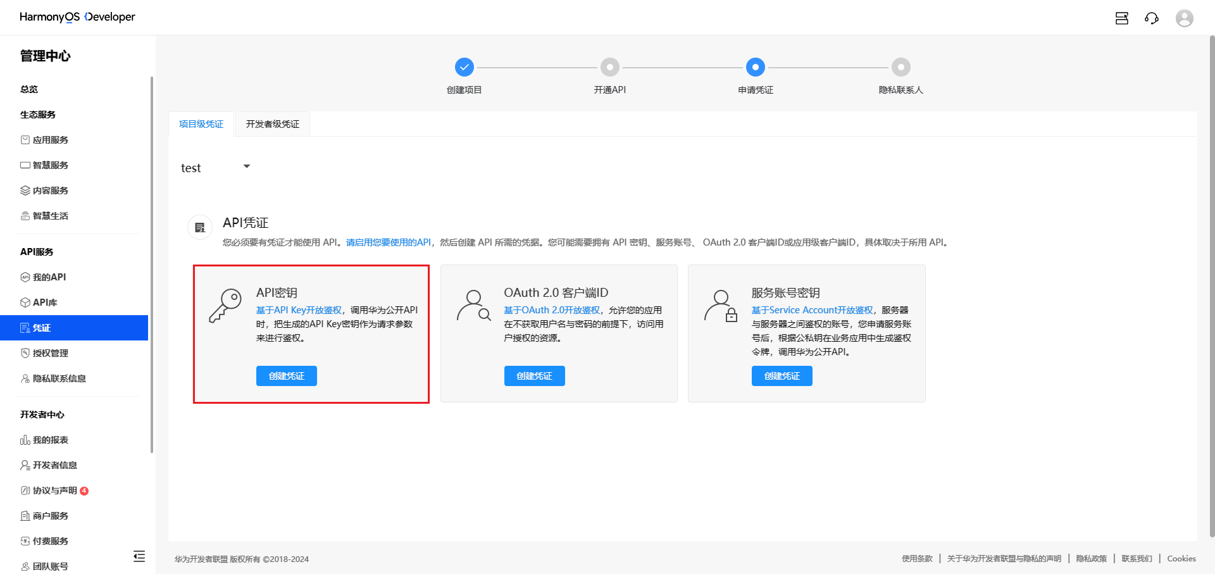
Task: Click the console switcher icon top right
Action: [x=1121, y=18]
